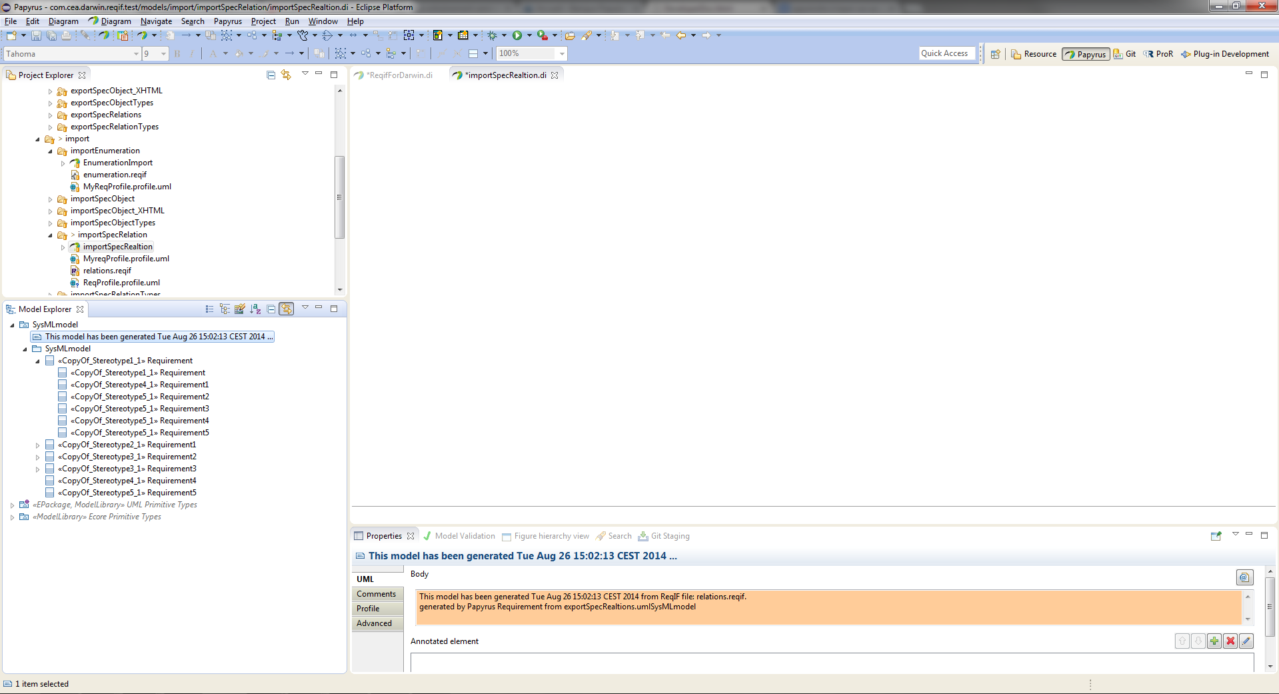1279x694 pixels.
Task: Click the move up arrow for annotated element
Action: coord(1182,641)
